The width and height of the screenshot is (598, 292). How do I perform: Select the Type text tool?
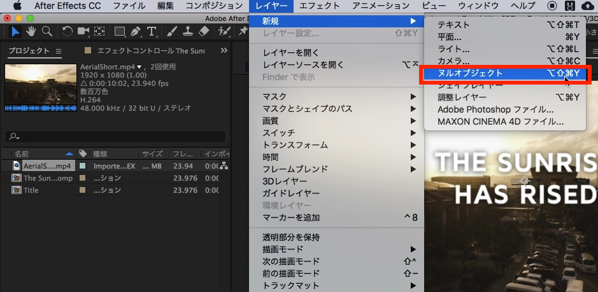[x=152, y=32]
